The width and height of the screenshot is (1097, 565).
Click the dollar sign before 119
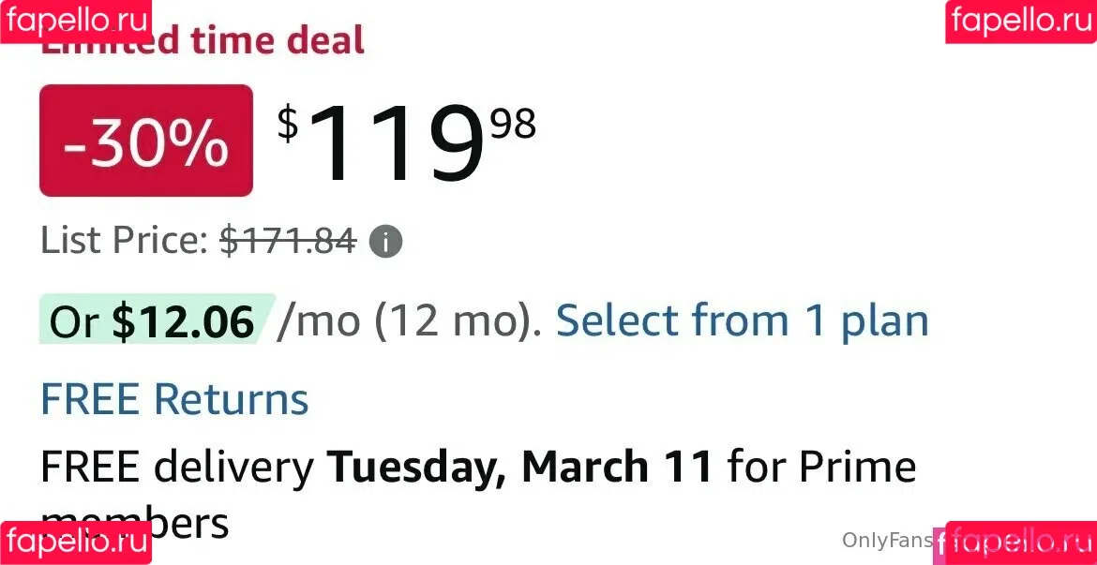[x=288, y=124]
